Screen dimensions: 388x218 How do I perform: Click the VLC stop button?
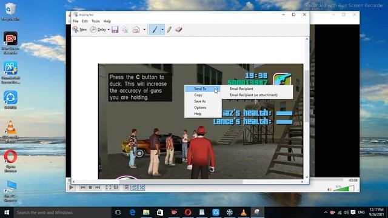90,187
